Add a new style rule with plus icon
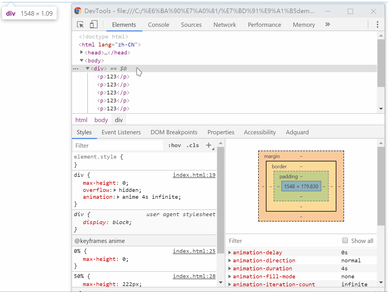 pos(209,145)
